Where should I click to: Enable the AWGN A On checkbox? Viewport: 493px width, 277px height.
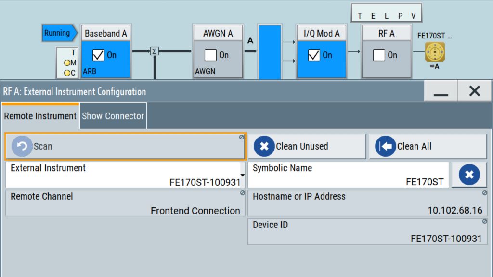coord(210,55)
